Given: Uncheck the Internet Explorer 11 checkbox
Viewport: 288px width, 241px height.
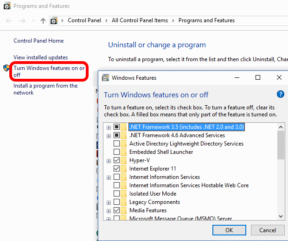Looking at the screenshot, I should tap(116, 169).
